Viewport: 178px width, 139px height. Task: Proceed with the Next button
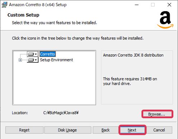click(132, 130)
